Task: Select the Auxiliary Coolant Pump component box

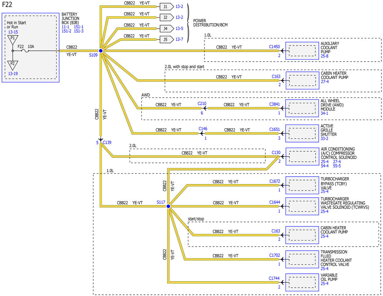Action: (302, 51)
